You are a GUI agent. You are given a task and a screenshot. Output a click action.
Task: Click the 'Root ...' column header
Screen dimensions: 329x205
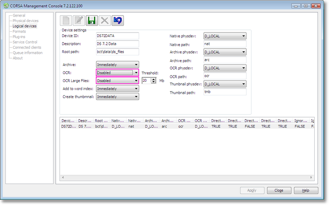pos(101,121)
